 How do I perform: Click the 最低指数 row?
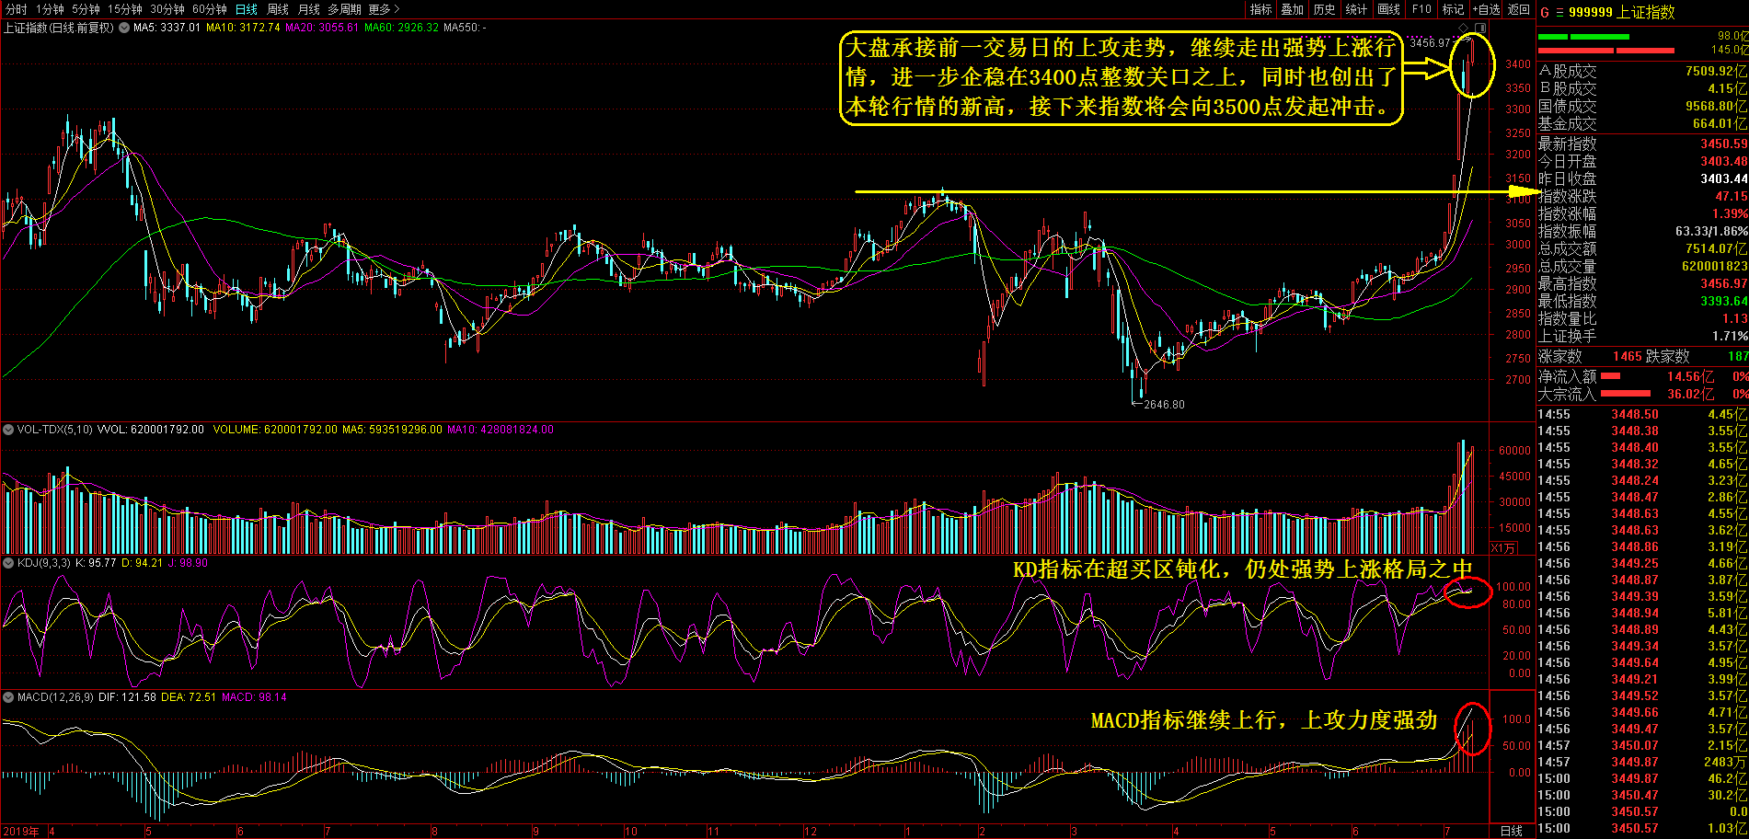(1642, 302)
